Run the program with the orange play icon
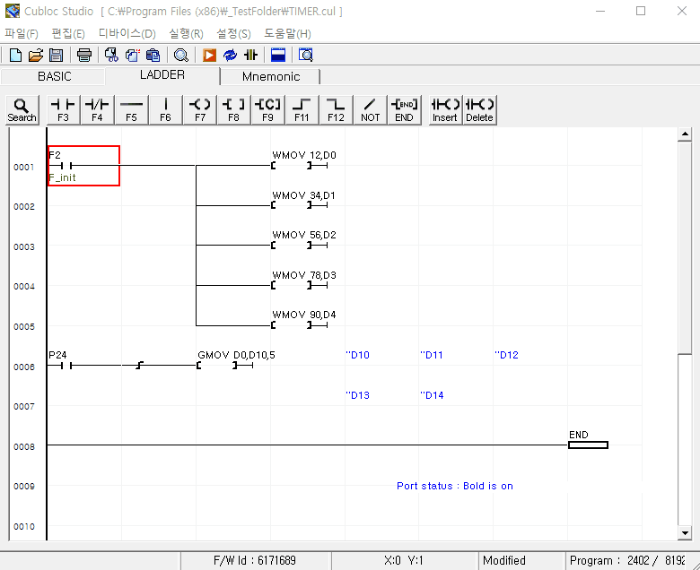The height and width of the screenshot is (570, 700). tap(209, 55)
